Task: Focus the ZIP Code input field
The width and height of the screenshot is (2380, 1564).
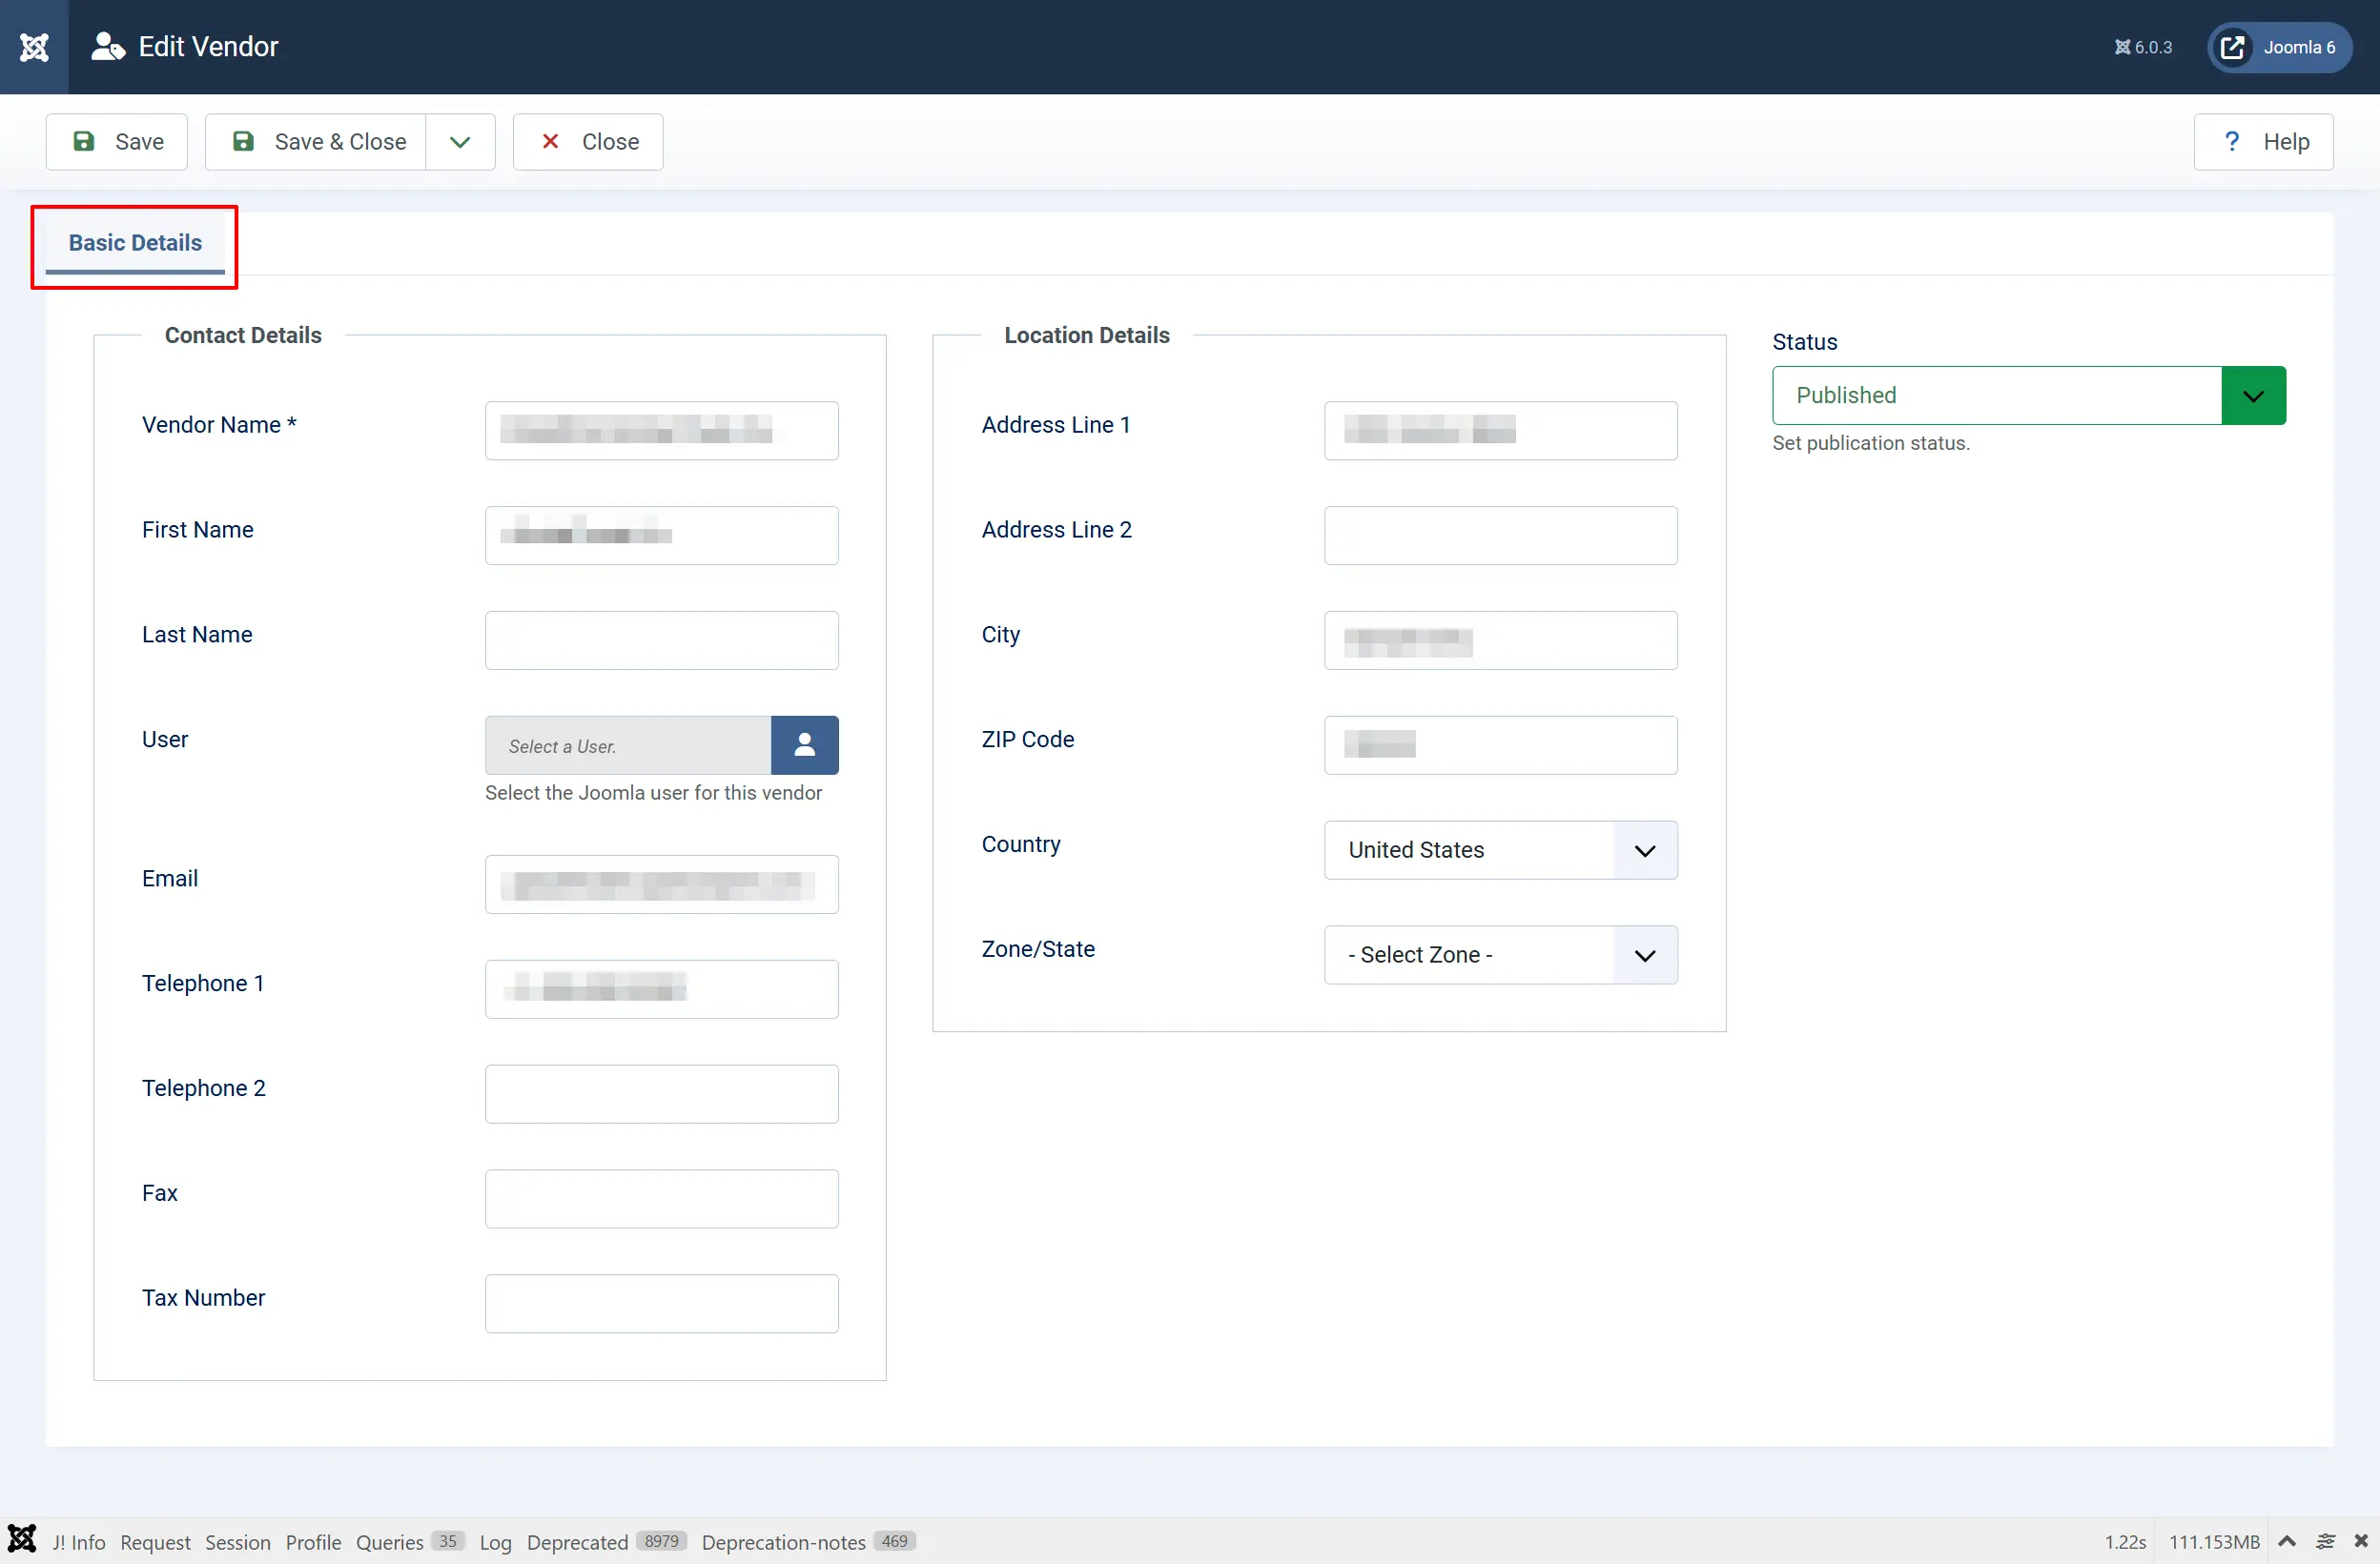Action: (x=1500, y=745)
